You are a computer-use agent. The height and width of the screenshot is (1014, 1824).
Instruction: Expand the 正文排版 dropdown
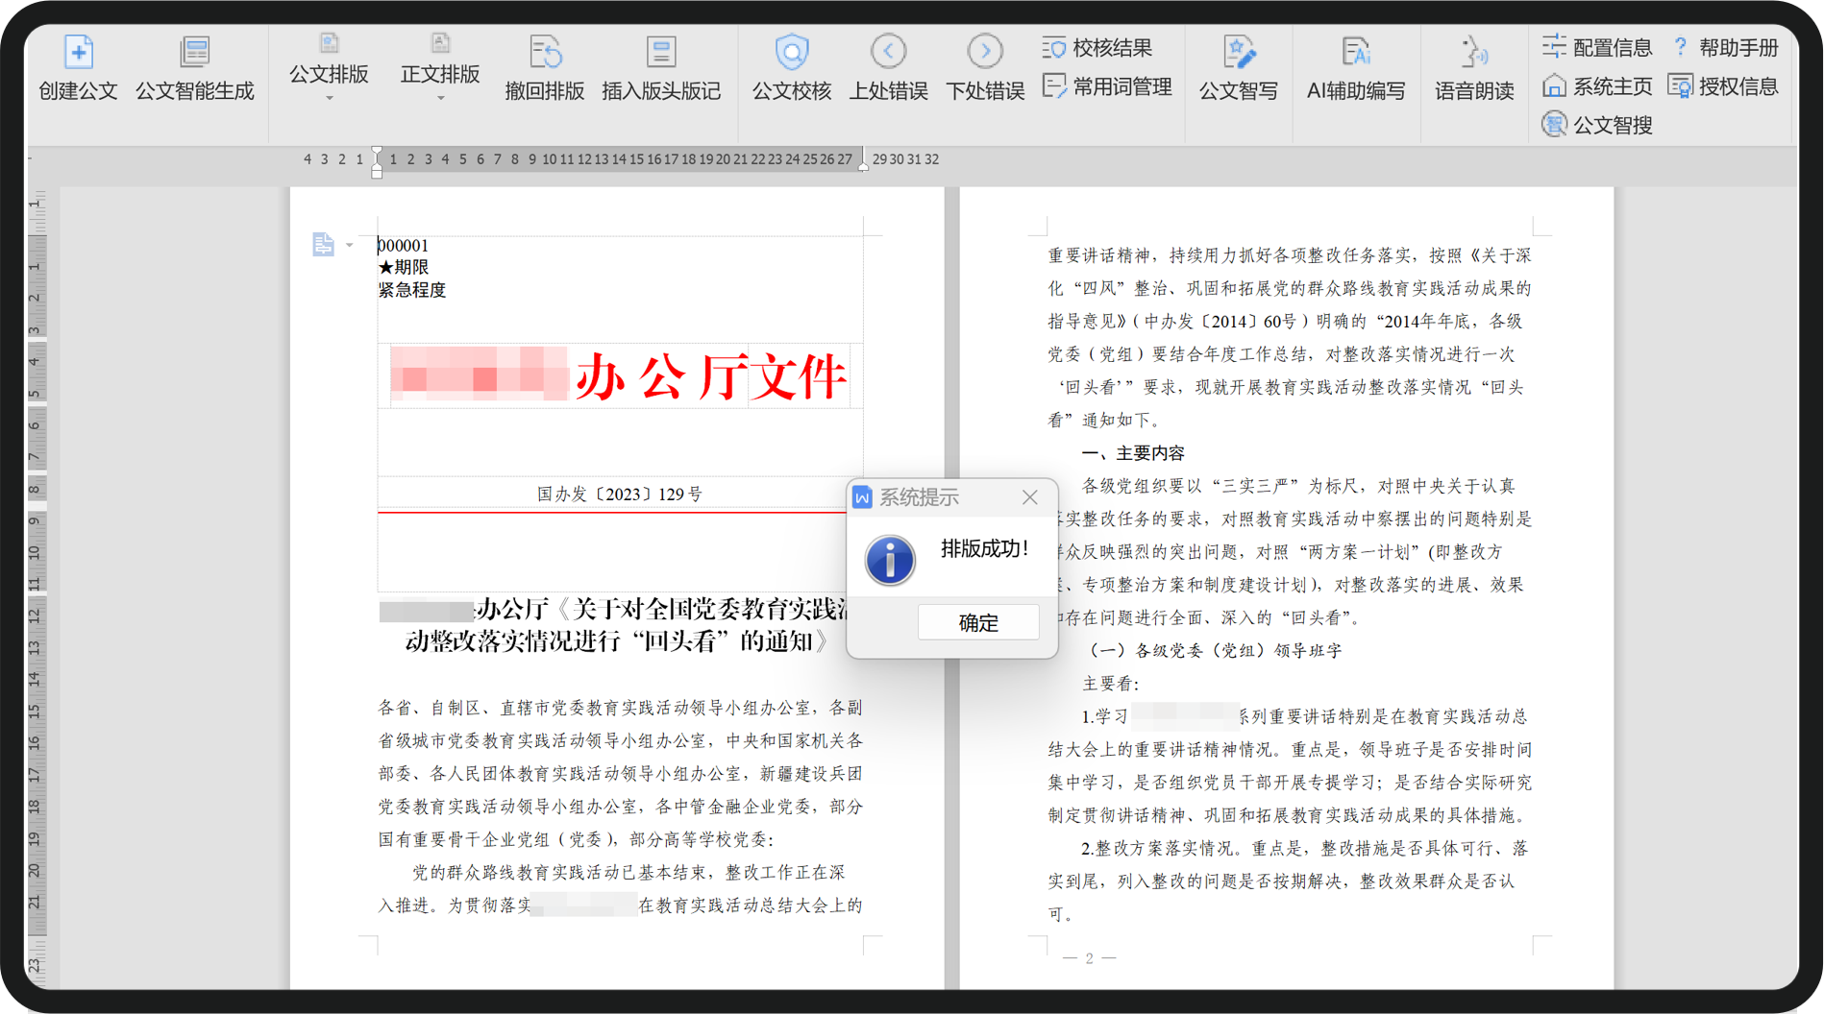point(440,98)
